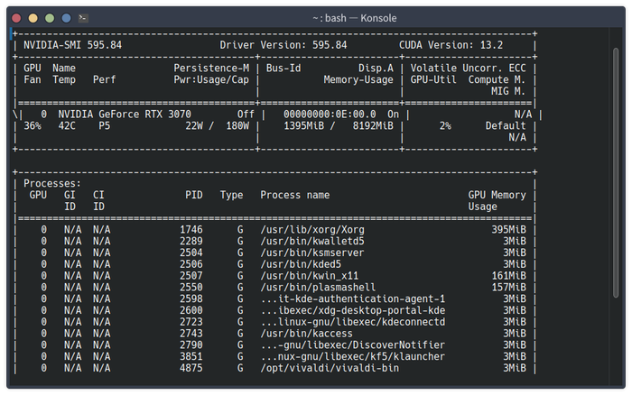This screenshot has width=632, height=395.
Task: Click the red close window button
Action: click(x=16, y=18)
